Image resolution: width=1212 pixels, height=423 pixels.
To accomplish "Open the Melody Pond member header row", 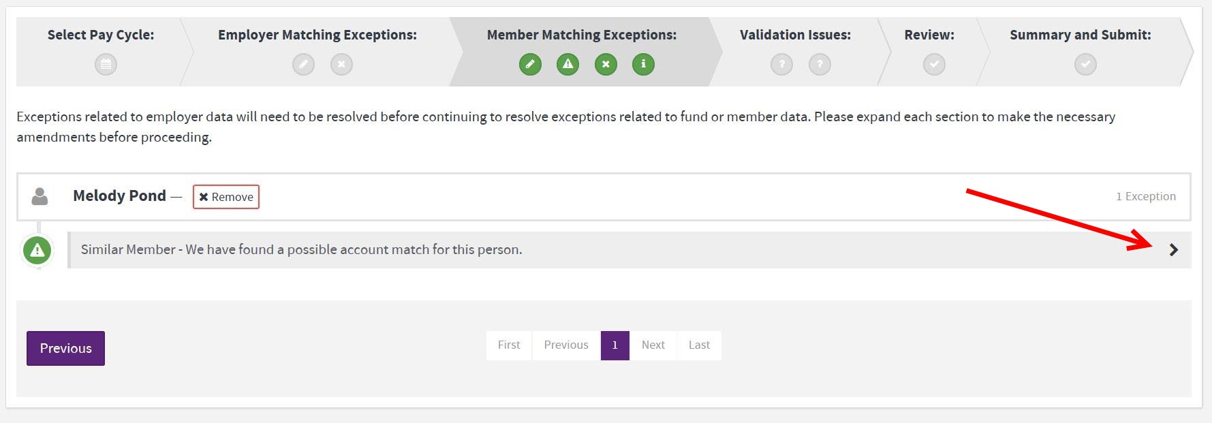I will tap(613, 197).
